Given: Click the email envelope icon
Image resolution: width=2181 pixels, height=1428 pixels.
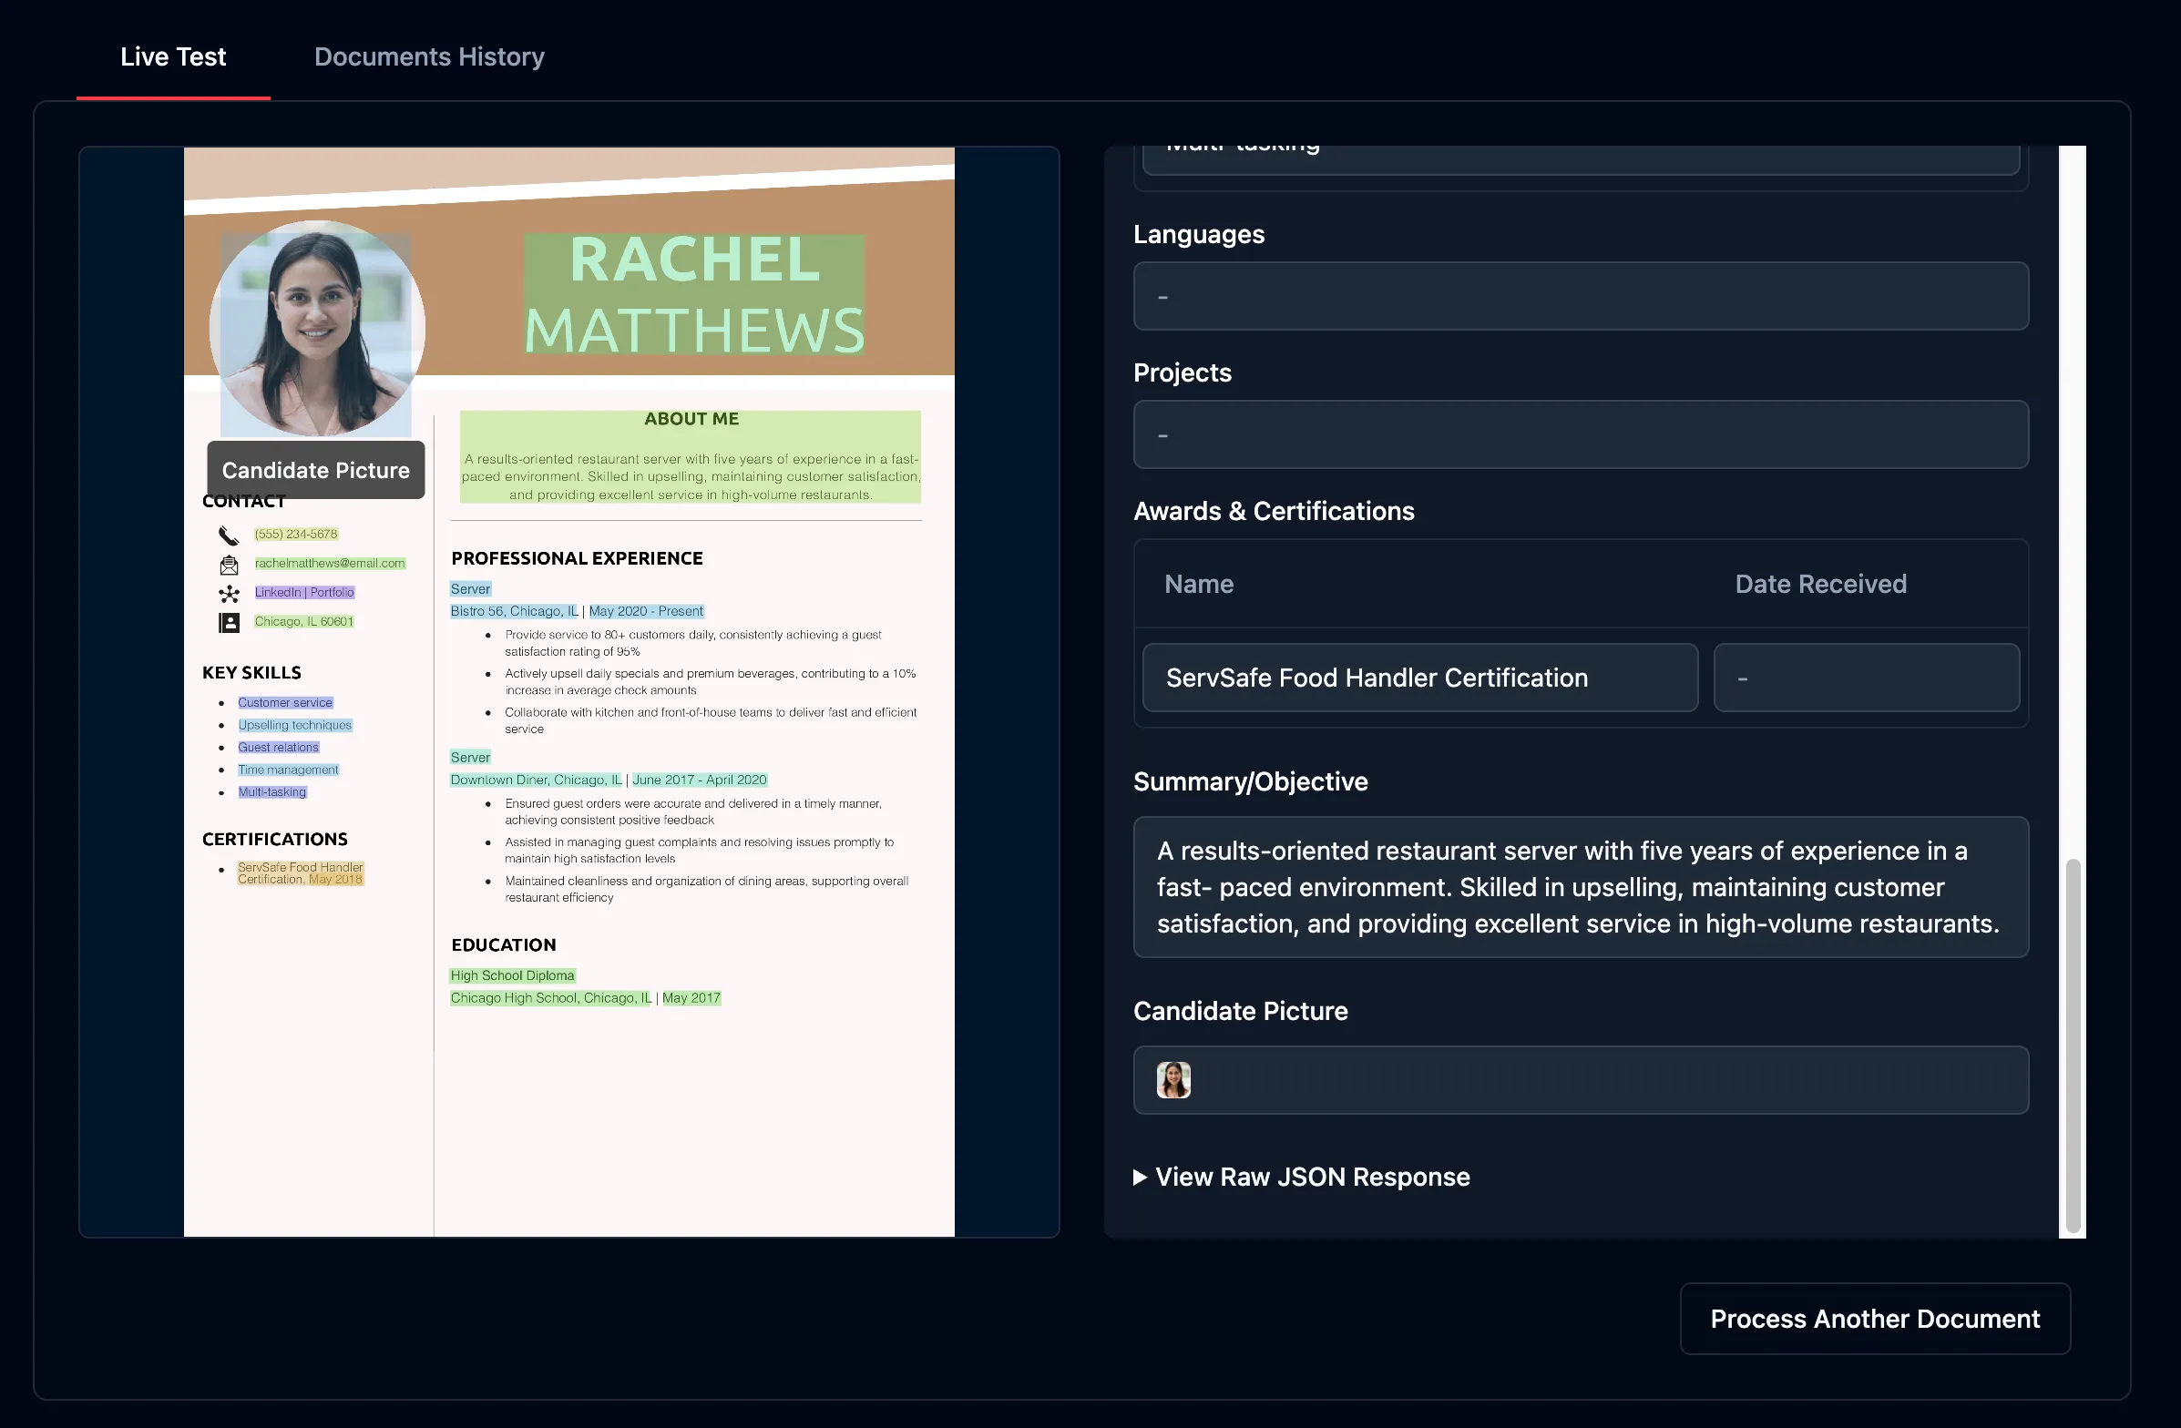Looking at the screenshot, I should pyautogui.click(x=228, y=565).
